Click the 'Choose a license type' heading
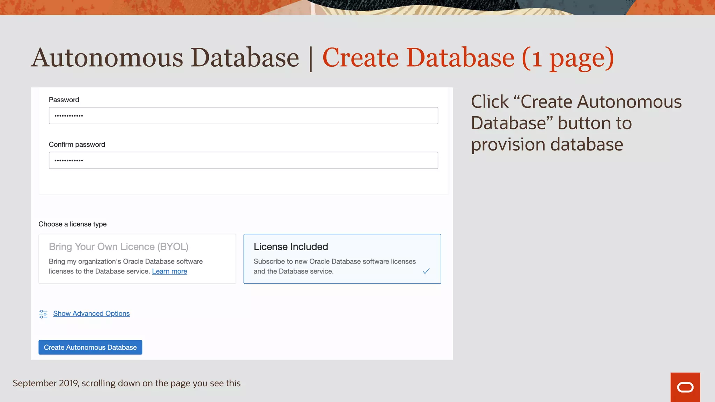This screenshot has height=402, width=715. click(x=73, y=224)
